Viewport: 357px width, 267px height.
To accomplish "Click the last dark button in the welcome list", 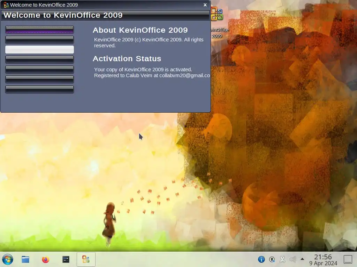I will click(40, 89).
